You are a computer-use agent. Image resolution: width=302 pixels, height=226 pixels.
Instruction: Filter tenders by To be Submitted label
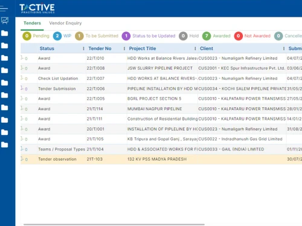coord(102,36)
